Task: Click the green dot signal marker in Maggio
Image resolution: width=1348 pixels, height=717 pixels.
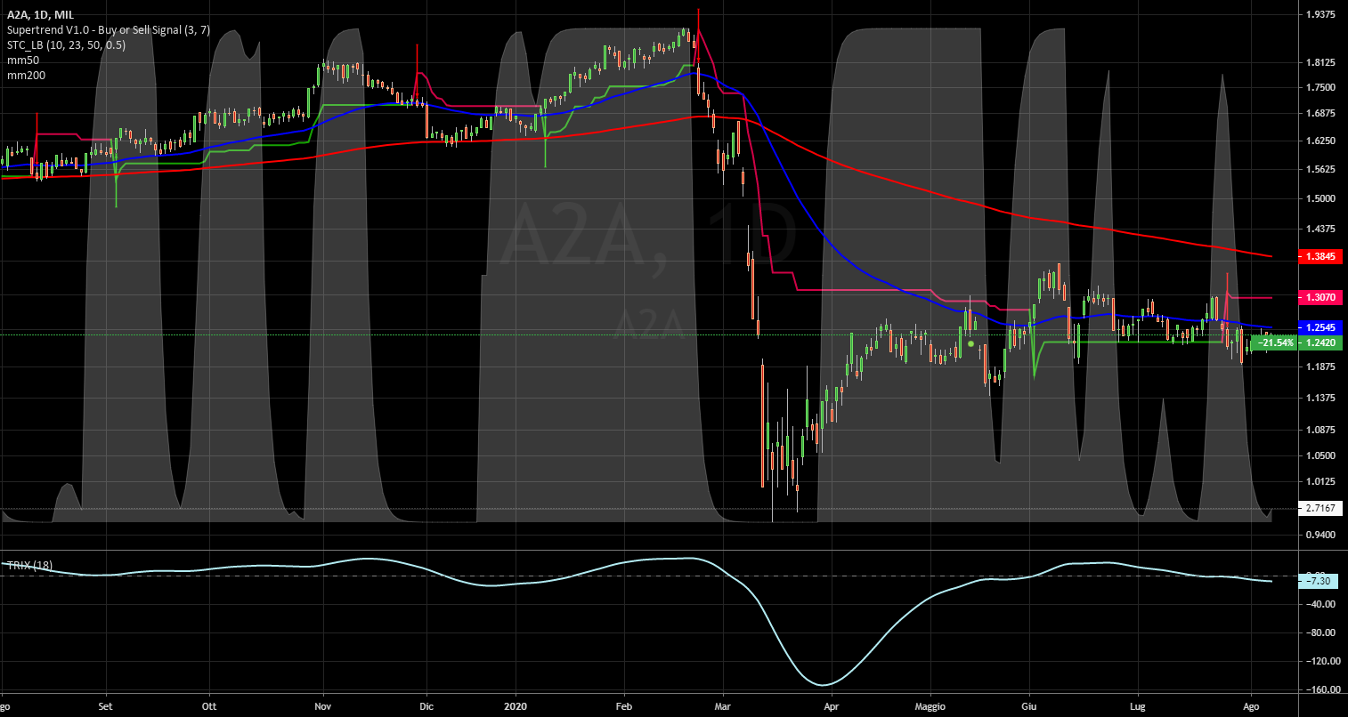Action: click(970, 342)
